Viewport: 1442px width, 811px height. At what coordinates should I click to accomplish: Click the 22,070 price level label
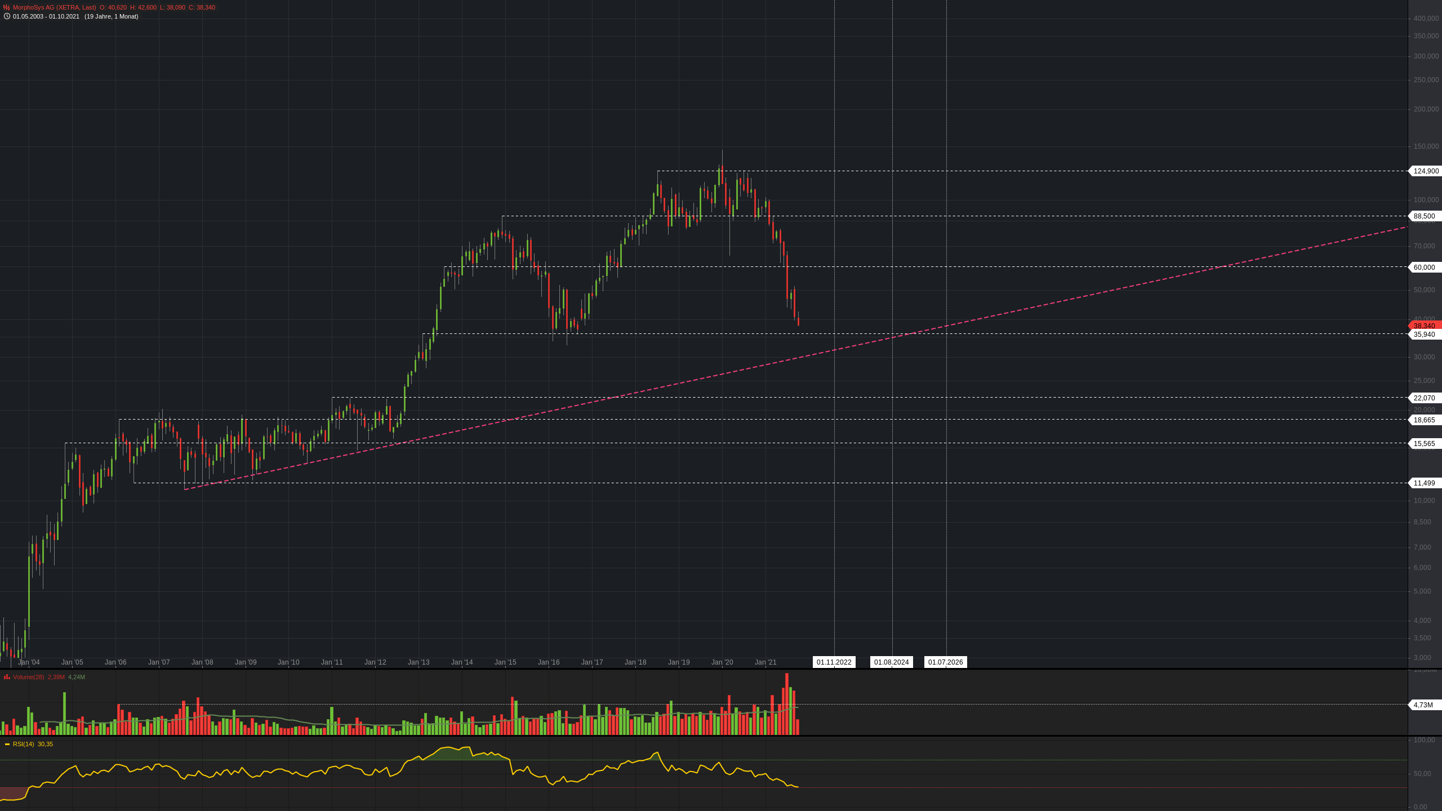pyautogui.click(x=1424, y=398)
